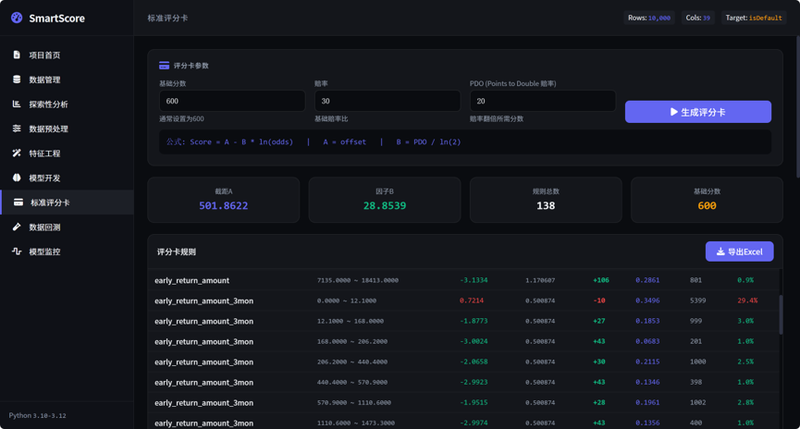The image size is (800, 429).
Task: Click the 数据回测 pencil icon
Action: coord(17,227)
